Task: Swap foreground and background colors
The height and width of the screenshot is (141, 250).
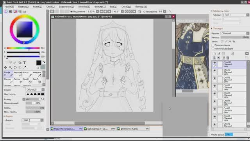Action: click(x=44, y=62)
